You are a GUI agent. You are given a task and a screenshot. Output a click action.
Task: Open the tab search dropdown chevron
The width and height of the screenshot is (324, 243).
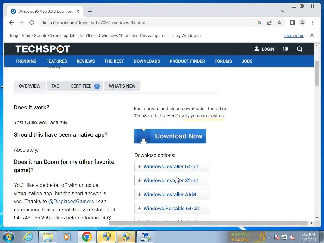tap(283, 11)
